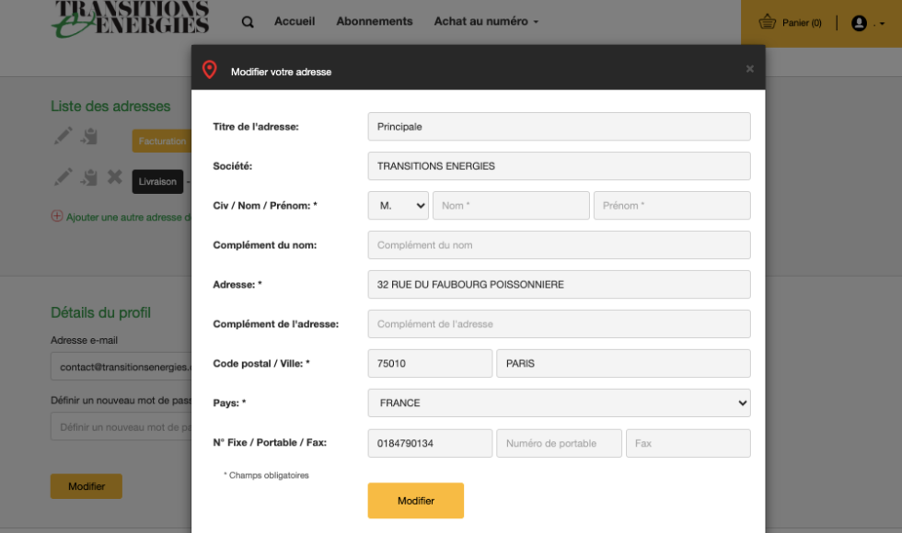Focus the Nom input field
The image size is (902, 533).
tap(511, 206)
